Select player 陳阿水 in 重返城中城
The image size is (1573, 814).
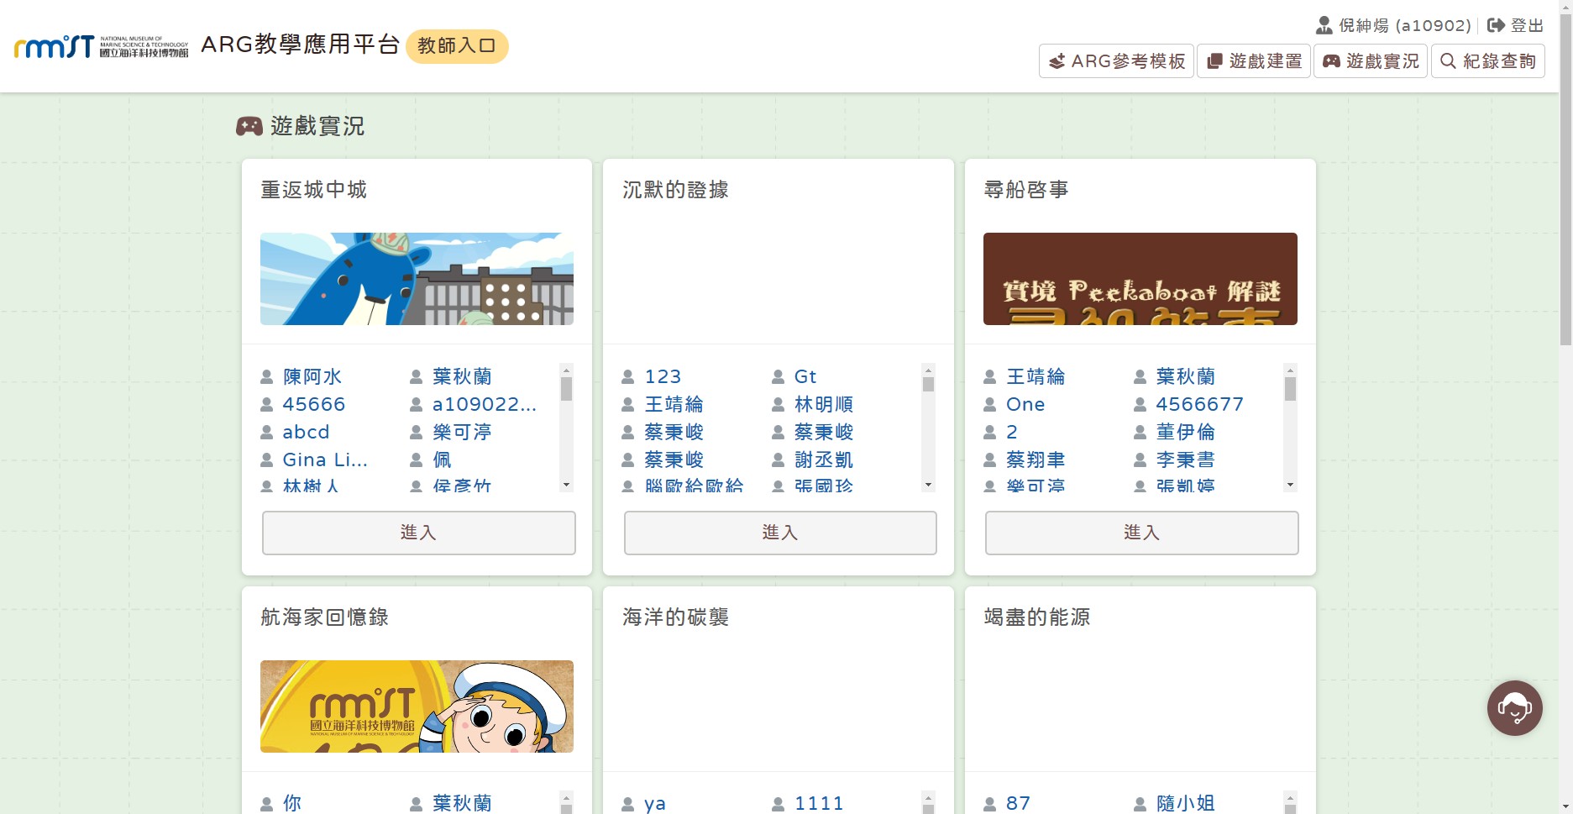312,377
